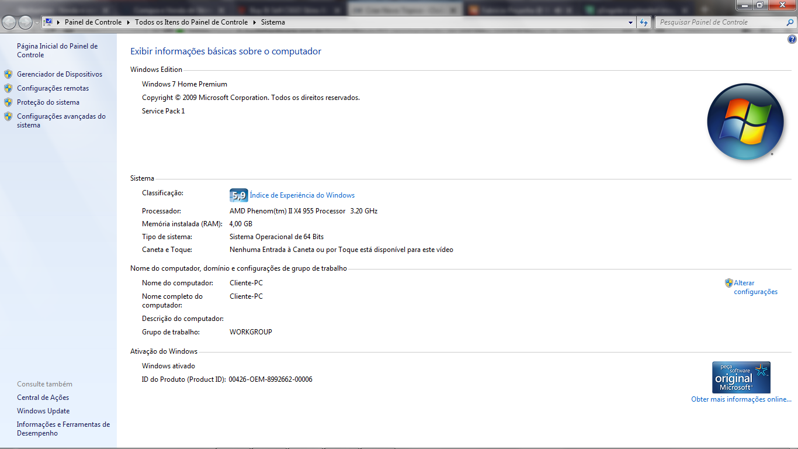Refresh the page with address bar refresh icon
This screenshot has width=798, height=449.
click(x=644, y=22)
